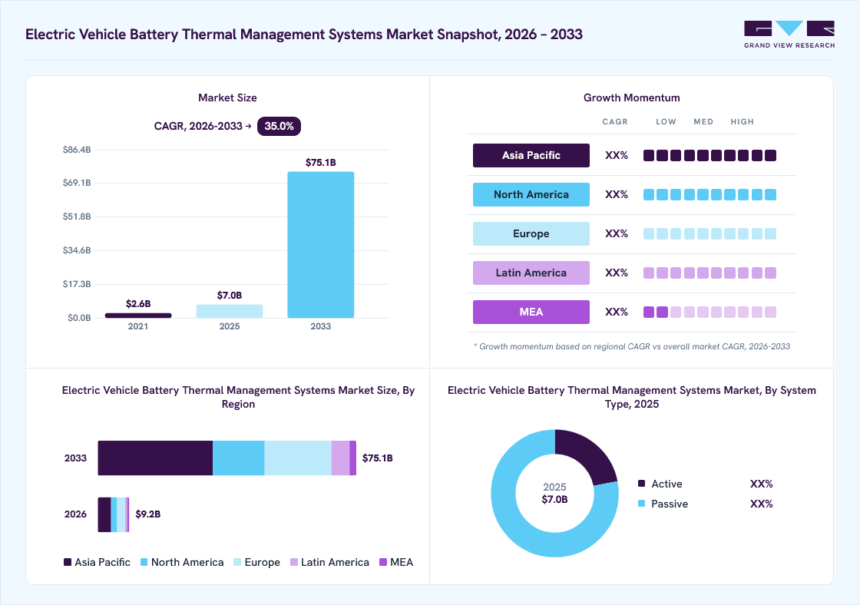Click the 35.0% CAGR badge
860x605 pixels.
click(x=279, y=126)
